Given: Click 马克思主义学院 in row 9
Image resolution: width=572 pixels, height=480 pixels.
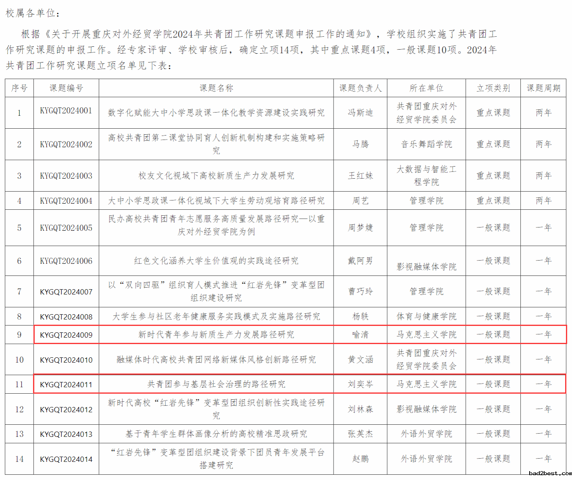Looking at the screenshot, I should [x=426, y=335].
